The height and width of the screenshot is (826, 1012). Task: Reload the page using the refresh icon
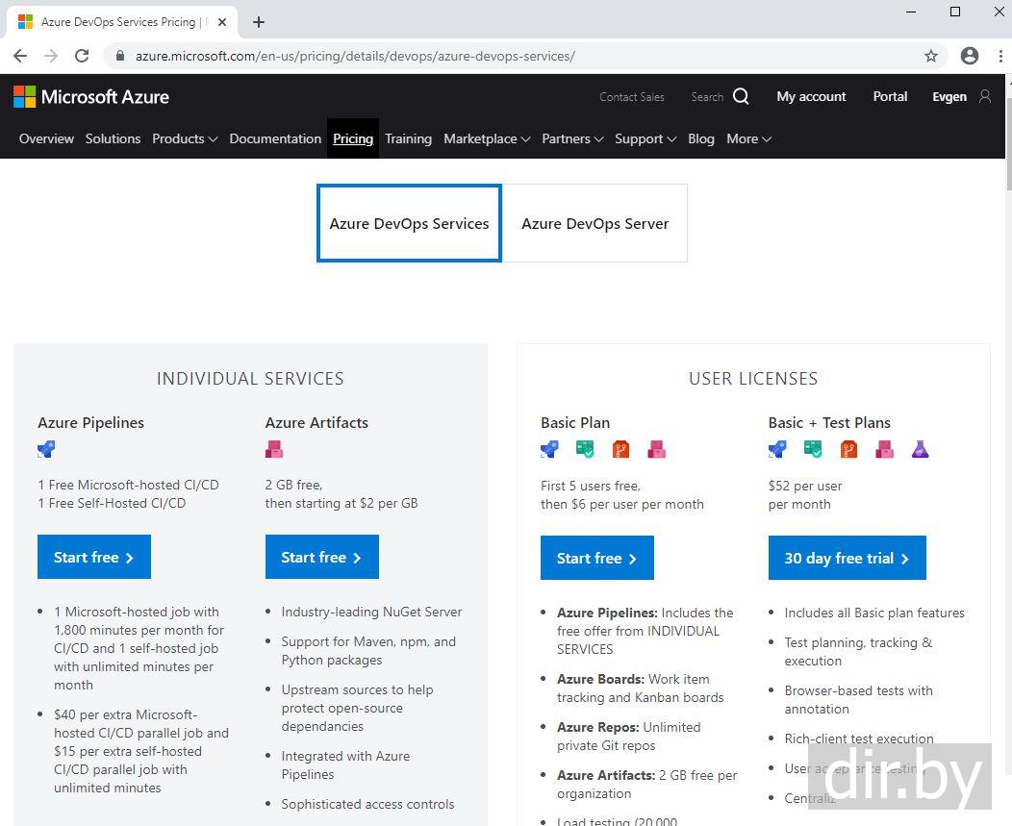82,56
